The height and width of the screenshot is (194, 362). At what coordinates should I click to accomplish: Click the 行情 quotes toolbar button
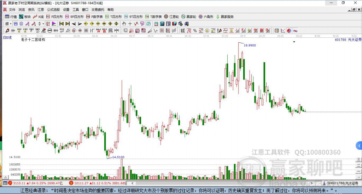(x=11, y=17)
